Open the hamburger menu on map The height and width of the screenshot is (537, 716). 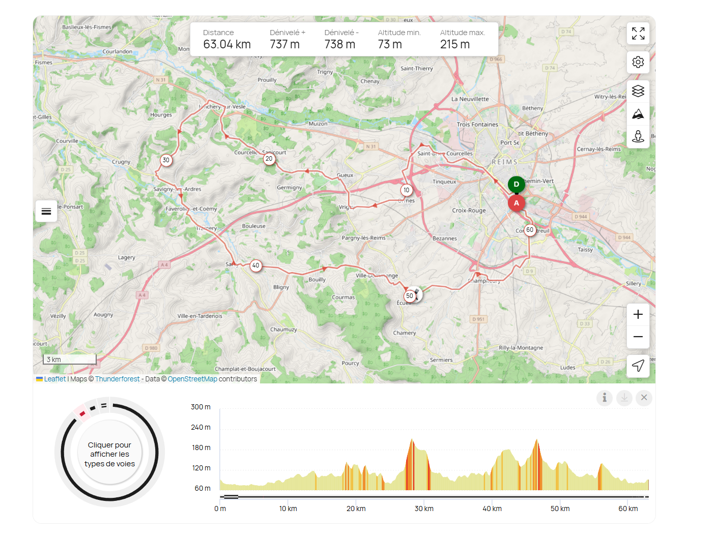[x=46, y=211]
